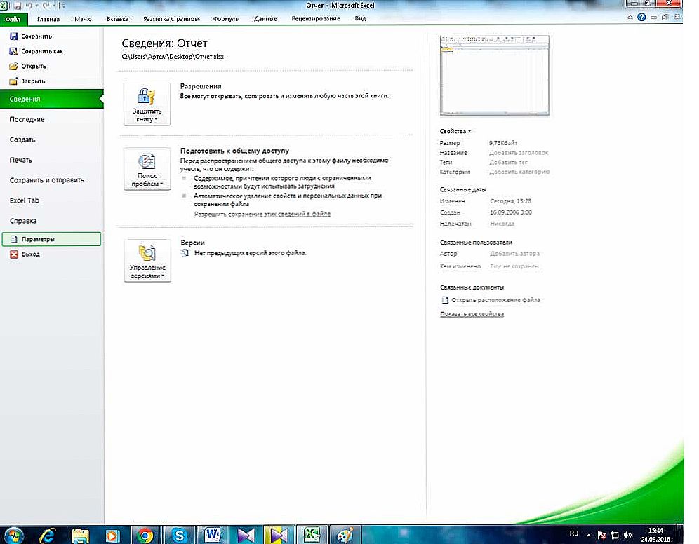Switch to the Главная ribbon tab
This screenshot has height=544, width=699.
(48, 18)
